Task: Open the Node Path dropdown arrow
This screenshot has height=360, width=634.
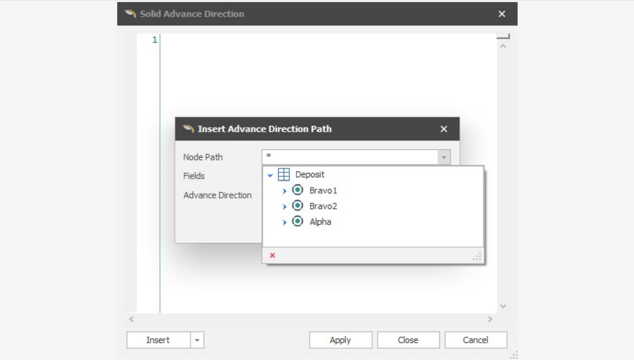Action: click(x=443, y=157)
